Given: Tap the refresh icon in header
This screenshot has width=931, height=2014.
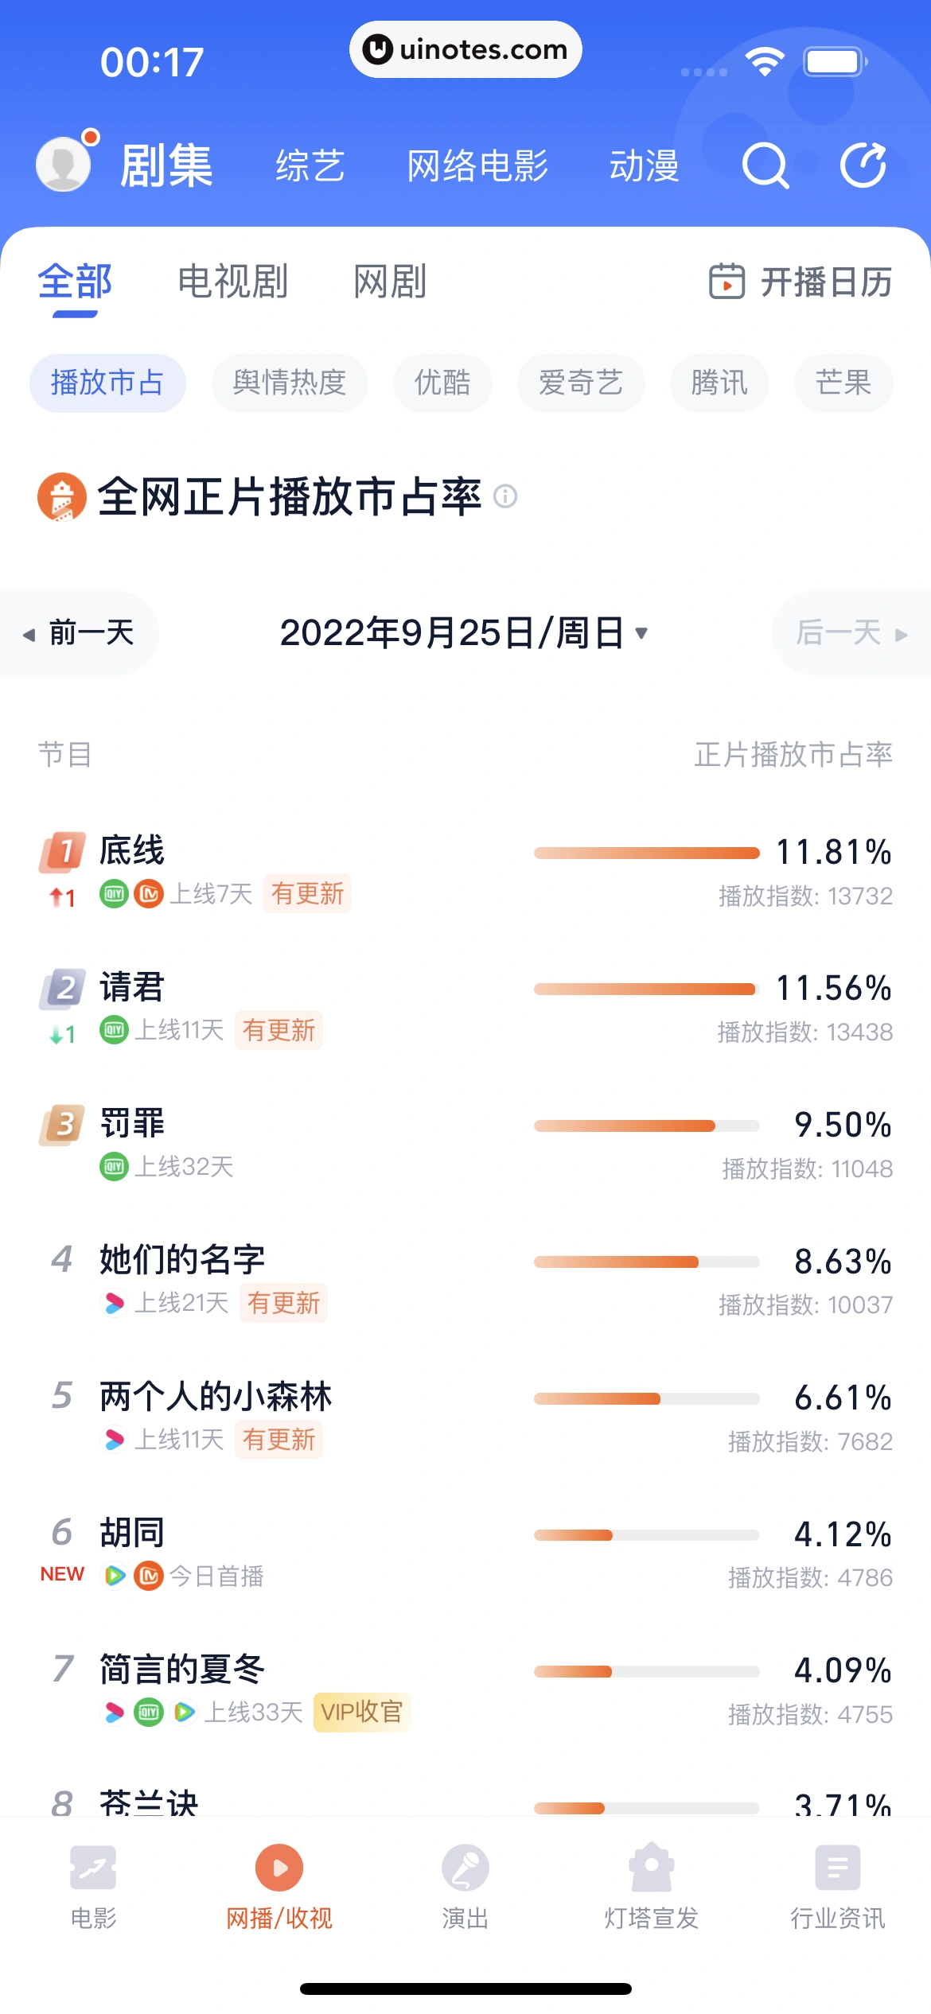Looking at the screenshot, I should [863, 165].
